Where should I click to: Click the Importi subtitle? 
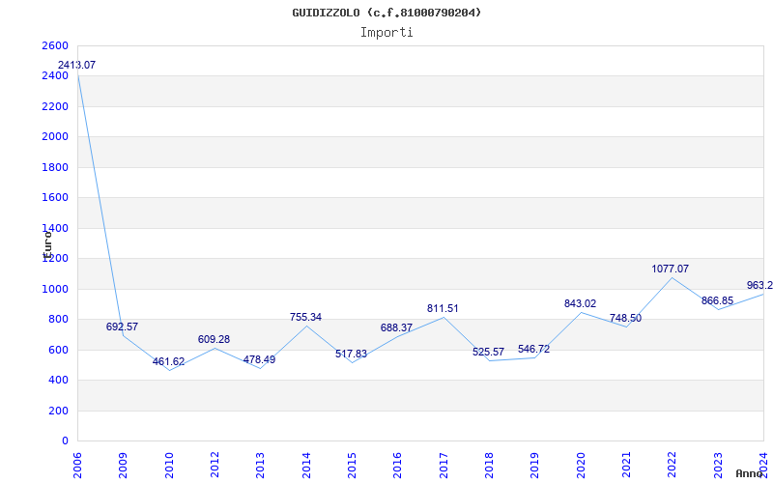[x=386, y=33]
